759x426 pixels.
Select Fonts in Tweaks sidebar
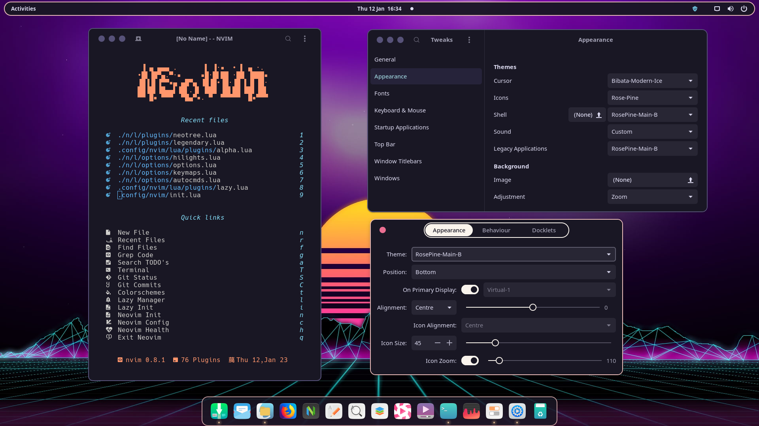click(426, 93)
